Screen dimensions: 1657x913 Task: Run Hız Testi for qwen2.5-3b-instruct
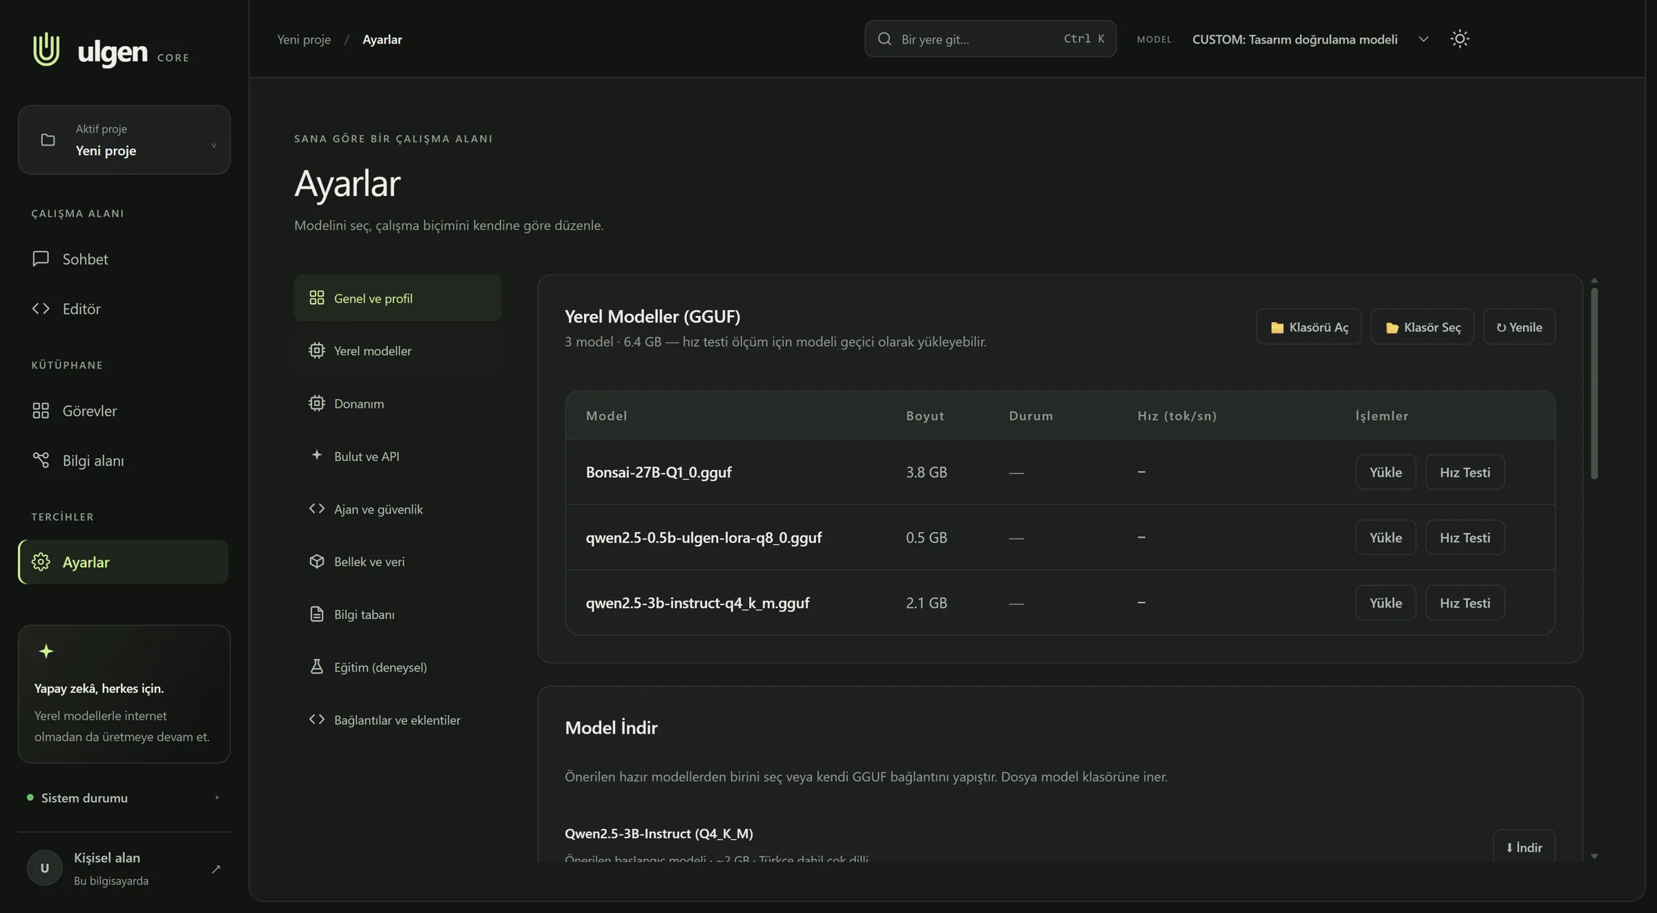click(1464, 602)
